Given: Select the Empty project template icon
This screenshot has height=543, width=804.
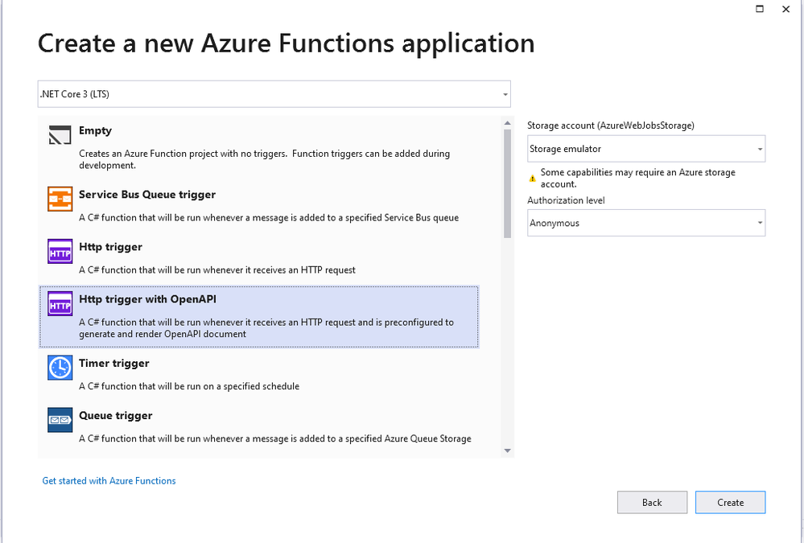Looking at the screenshot, I should [60, 134].
